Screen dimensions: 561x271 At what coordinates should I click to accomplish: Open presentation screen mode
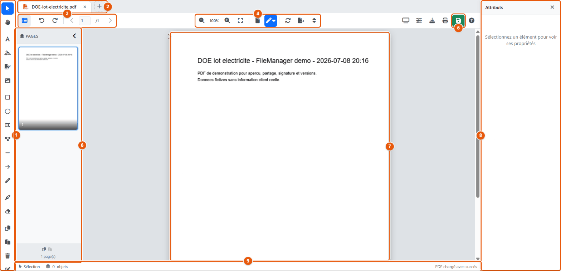[405, 21]
